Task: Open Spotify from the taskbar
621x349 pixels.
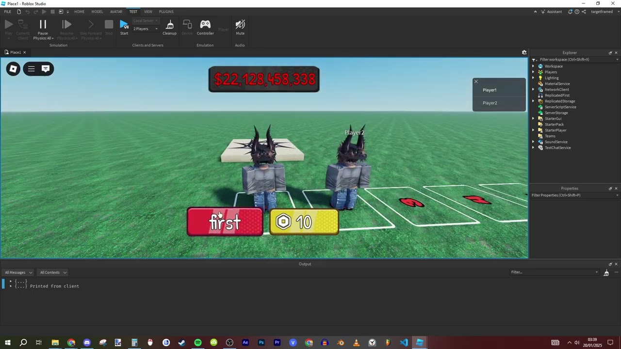Action: 198,343
